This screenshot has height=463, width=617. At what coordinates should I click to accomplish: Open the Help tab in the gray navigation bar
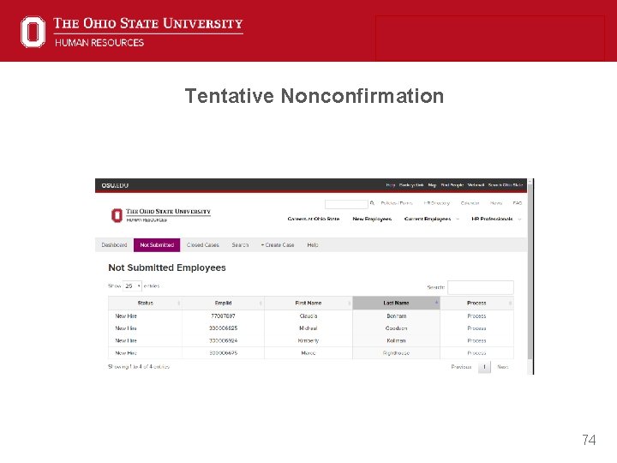313,245
